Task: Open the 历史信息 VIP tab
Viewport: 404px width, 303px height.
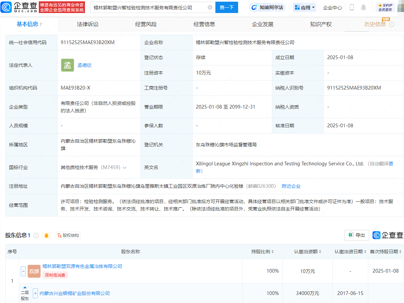Action: (x=375, y=24)
